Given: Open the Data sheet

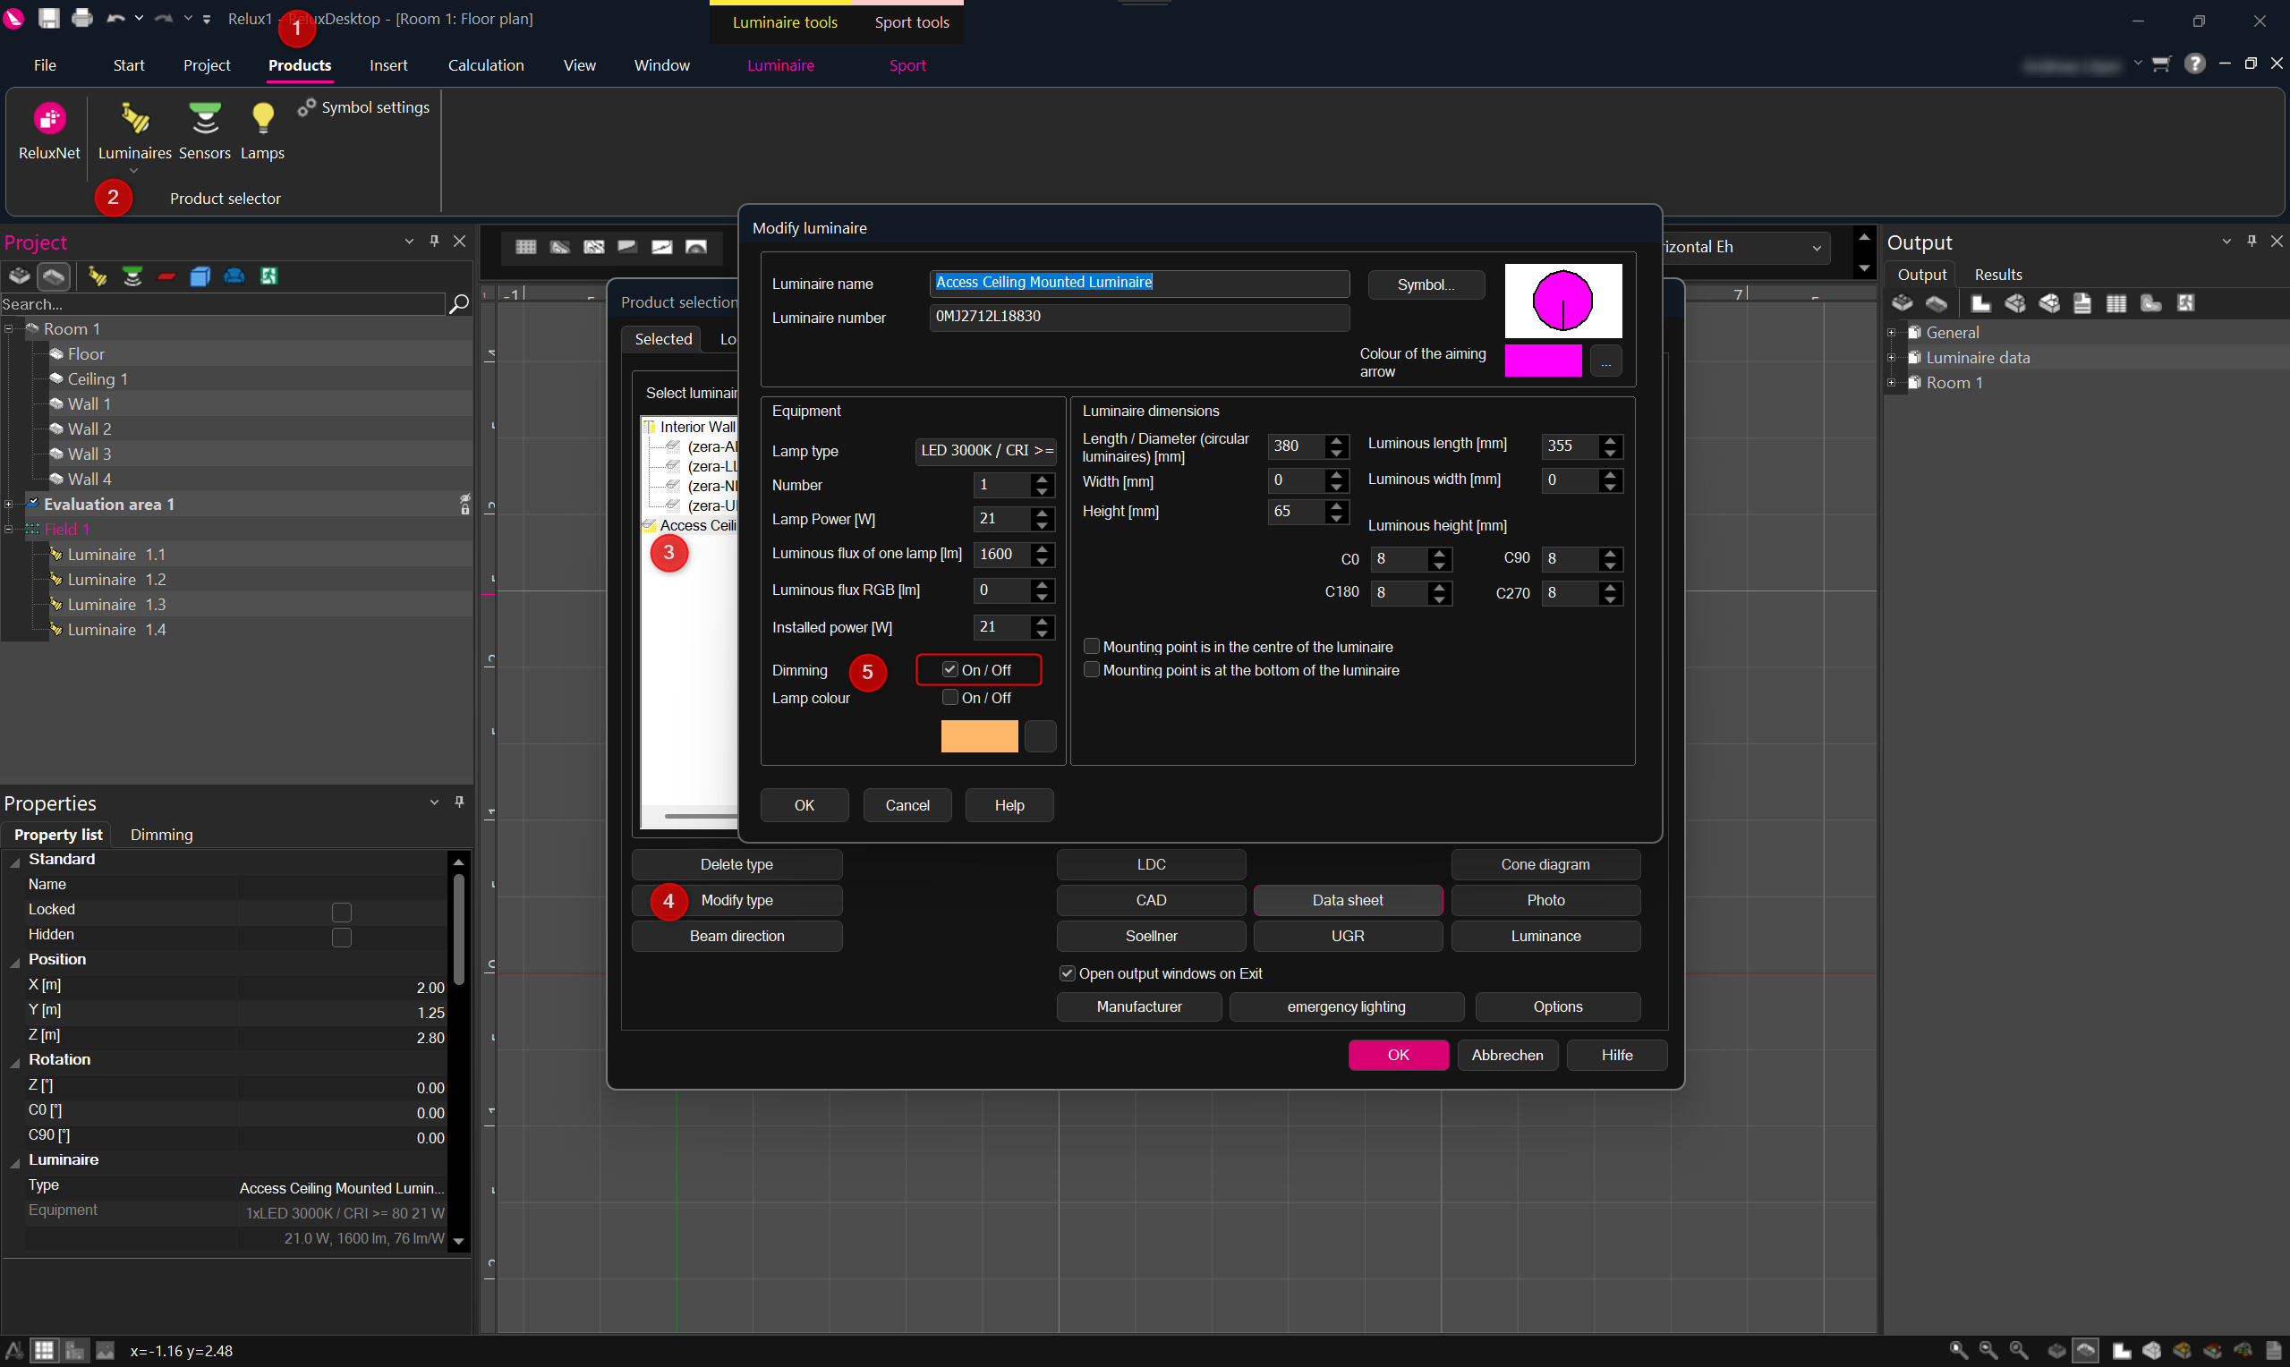Looking at the screenshot, I should tap(1348, 900).
